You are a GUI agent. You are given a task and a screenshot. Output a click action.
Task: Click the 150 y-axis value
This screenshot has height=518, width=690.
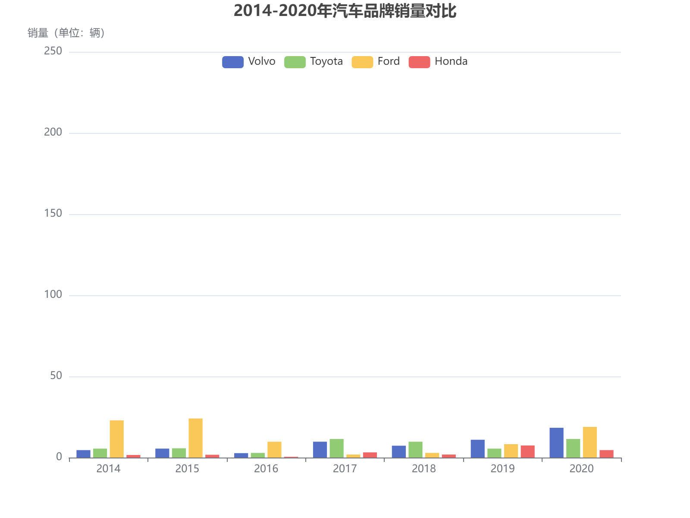click(x=53, y=213)
